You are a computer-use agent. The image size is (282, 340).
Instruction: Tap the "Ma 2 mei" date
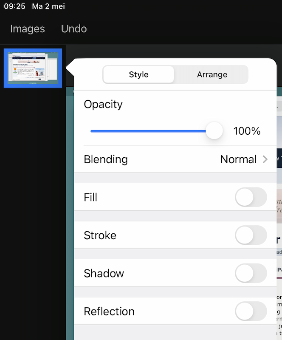[x=48, y=6]
